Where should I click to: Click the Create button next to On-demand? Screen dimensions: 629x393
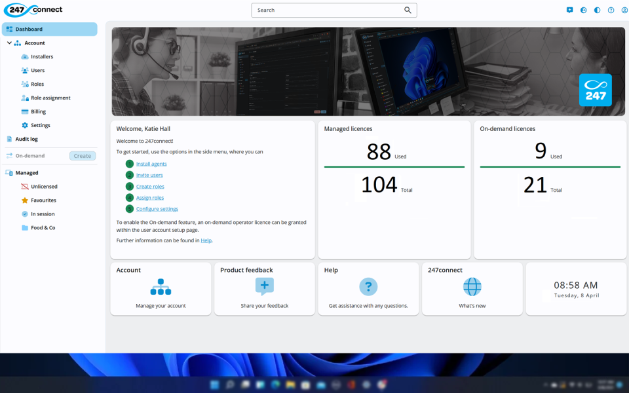pyautogui.click(x=83, y=156)
